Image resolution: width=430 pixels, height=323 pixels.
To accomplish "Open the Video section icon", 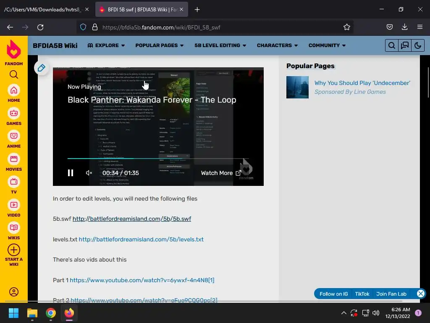I will (x=14, y=205).
